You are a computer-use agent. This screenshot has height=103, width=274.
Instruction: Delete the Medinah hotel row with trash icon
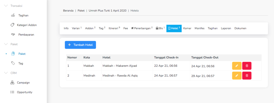247,75
